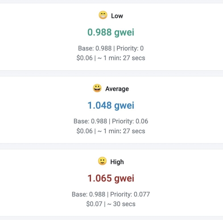Image resolution: width=223 pixels, height=220 pixels.
Task: Click the grinning emoji beside Low
Action: pyautogui.click(x=103, y=15)
